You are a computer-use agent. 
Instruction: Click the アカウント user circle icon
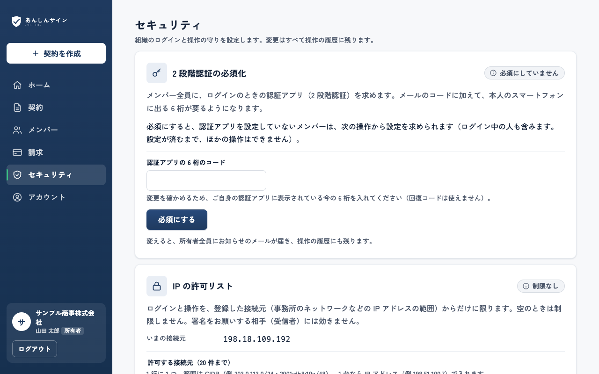(x=17, y=197)
